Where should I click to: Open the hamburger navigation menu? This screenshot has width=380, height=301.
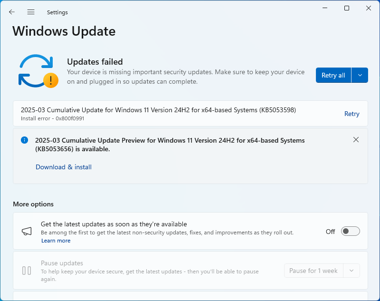pyautogui.click(x=31, y=12)
